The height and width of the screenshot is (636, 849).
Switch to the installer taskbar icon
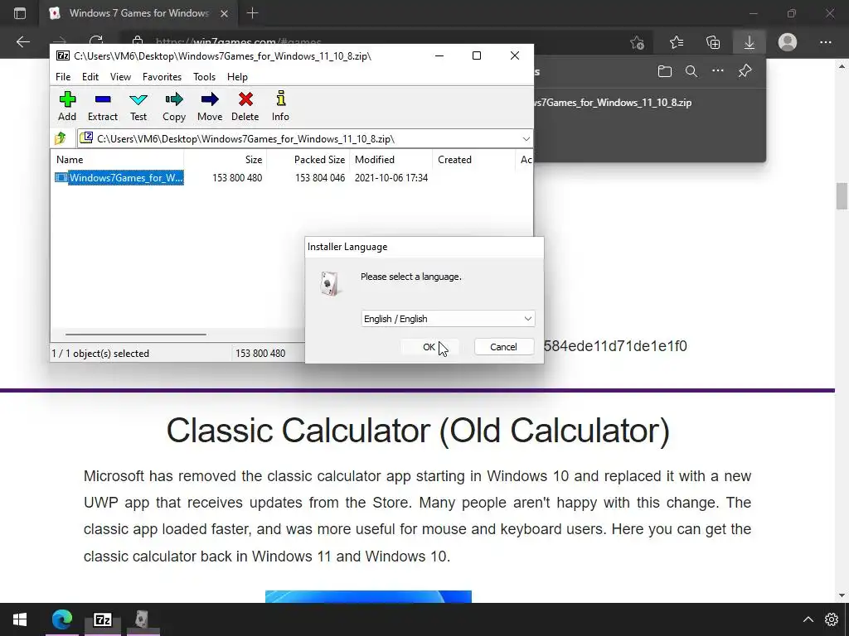click(142, 619)
